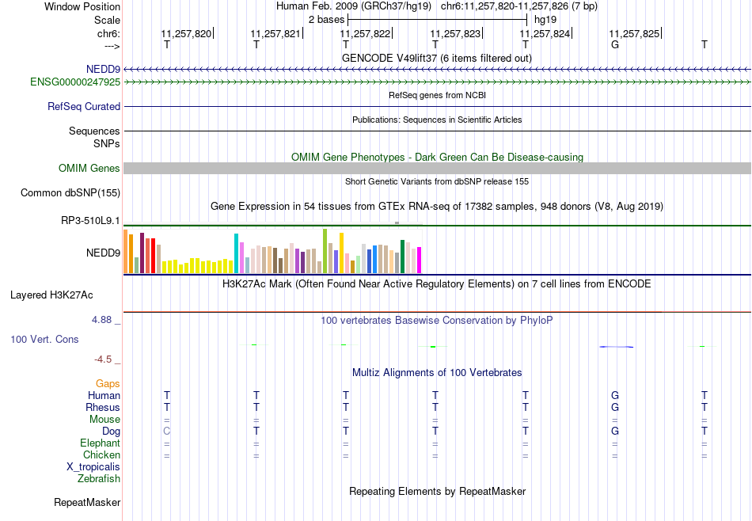Click the blue PhyloP conservation mark under G
The width and height of the screenshot is (752, 521).
click(x=617, y=346)
